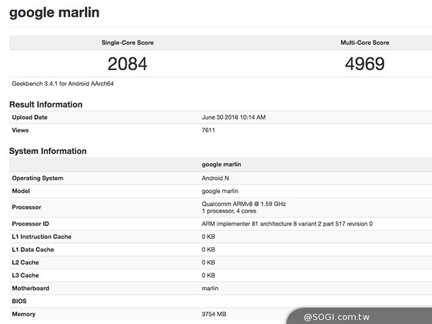Screen dimensions: 432x324
Task: Click the 'Result Information' section heading
Action: [x=46, y=105]
